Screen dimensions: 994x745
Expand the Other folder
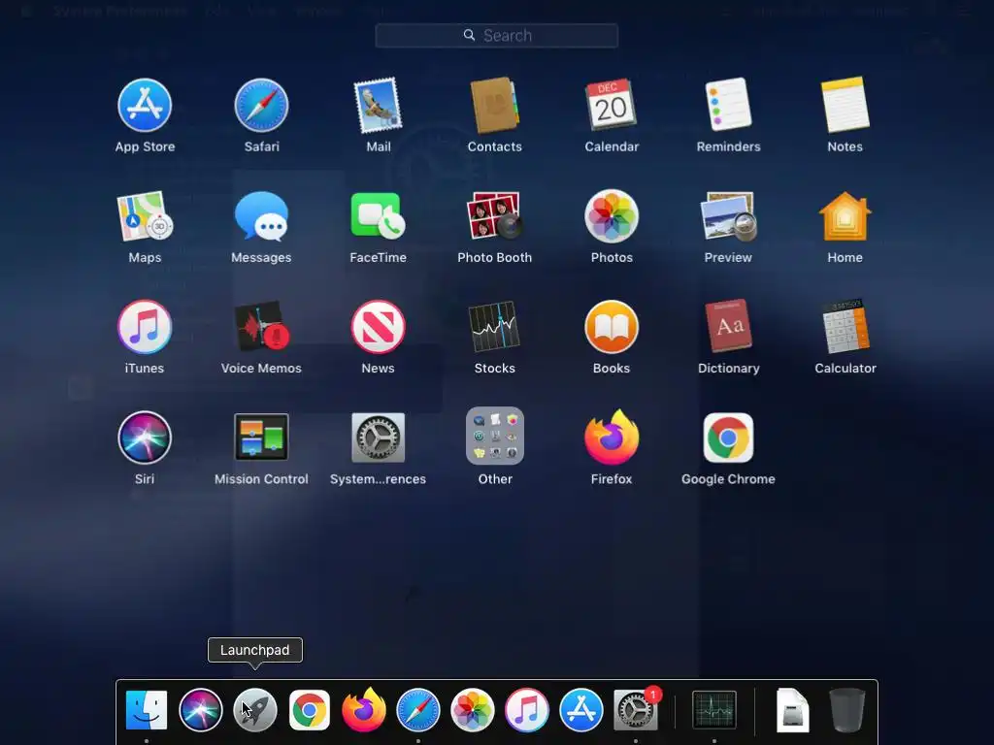click(494, 437)
